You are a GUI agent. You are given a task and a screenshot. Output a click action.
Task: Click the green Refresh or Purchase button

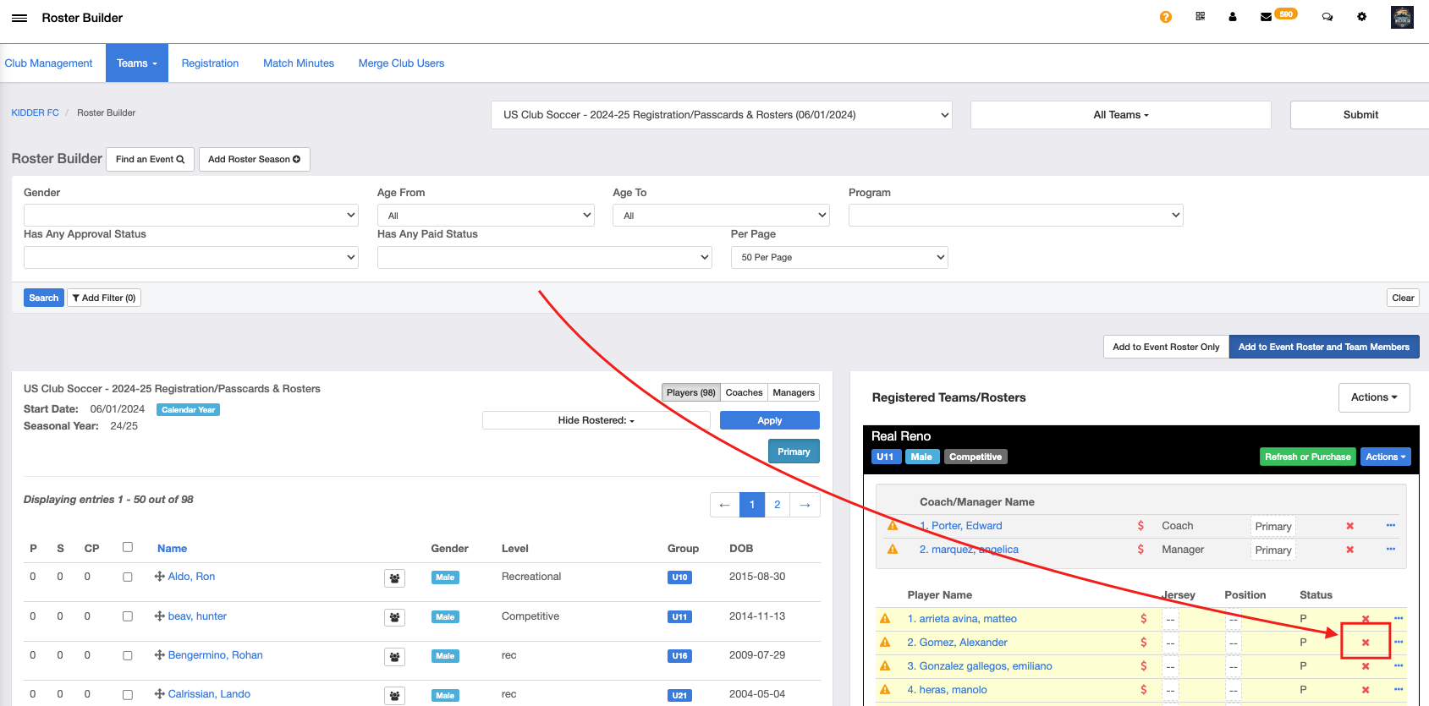(1307, 457)
